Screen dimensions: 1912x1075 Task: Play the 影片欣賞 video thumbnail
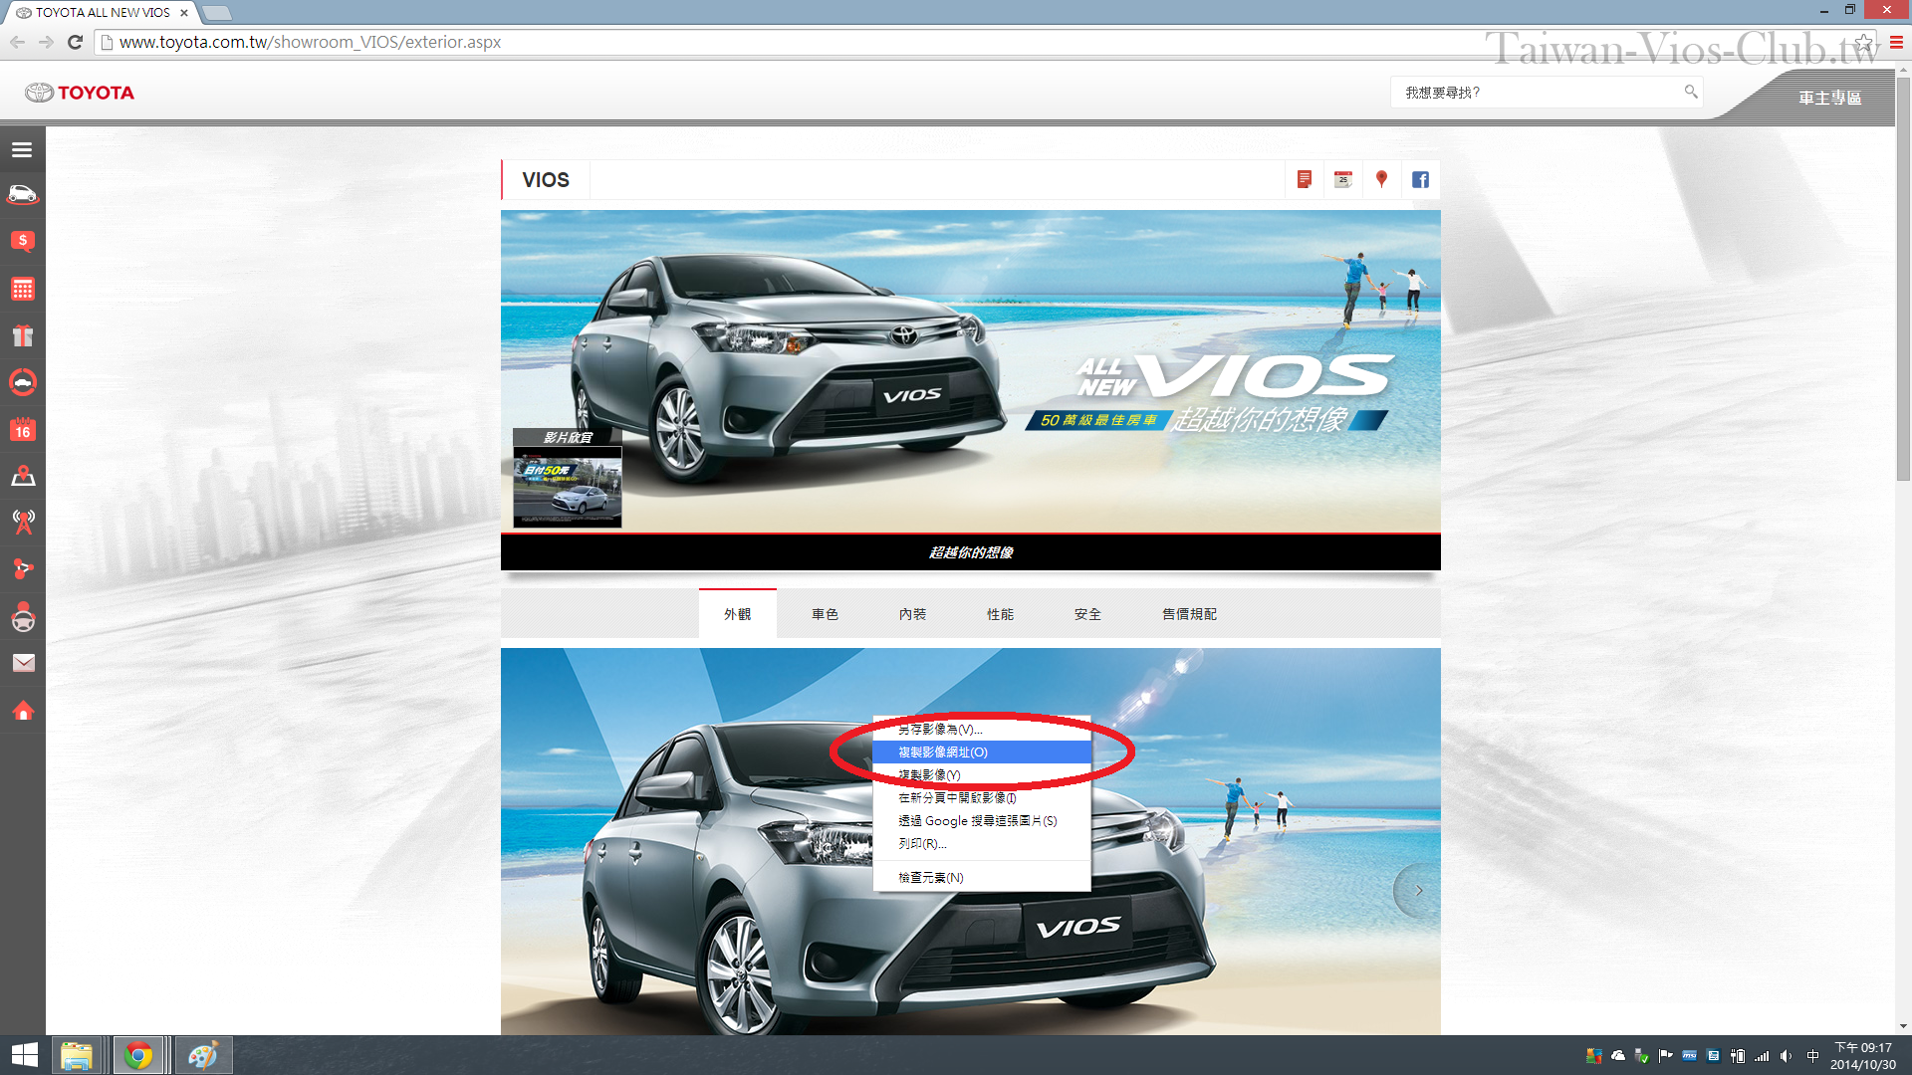click(x=568, y=487)
